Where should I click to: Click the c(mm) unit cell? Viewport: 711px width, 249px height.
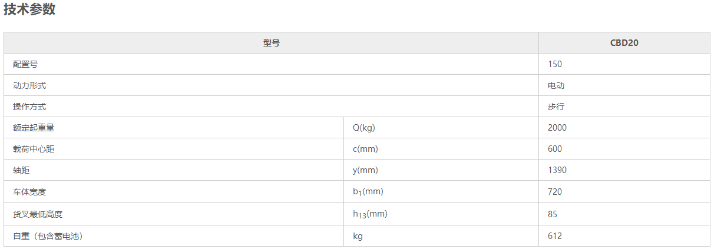point(441,149)
